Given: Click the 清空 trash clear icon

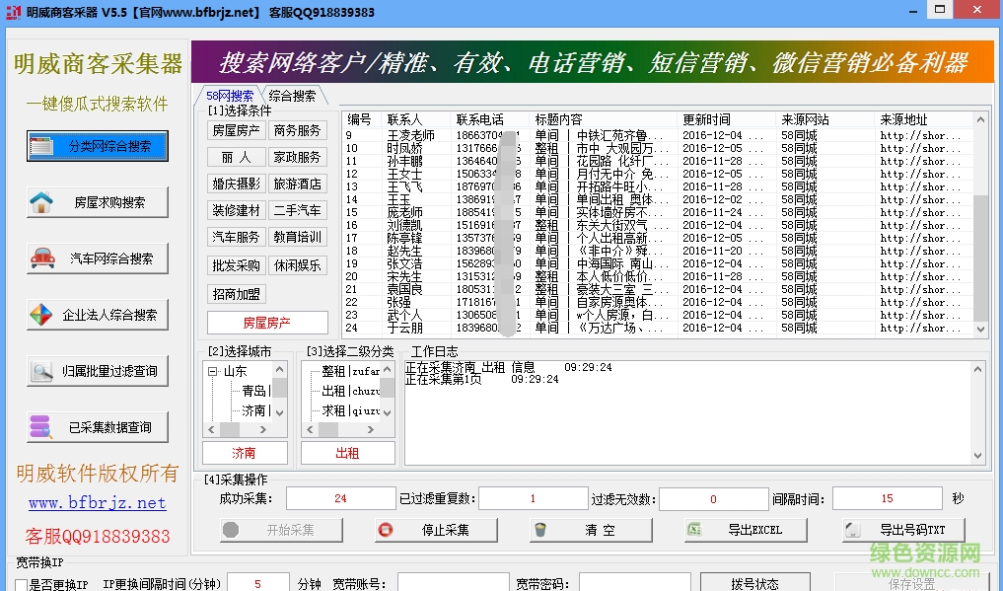Looking at the screenshot, I should (x=538, y=529).
